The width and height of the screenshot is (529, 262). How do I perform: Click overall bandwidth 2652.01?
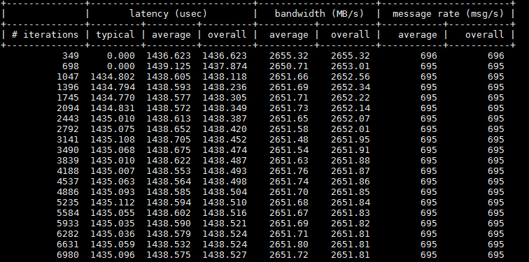[x=351, y=129]
